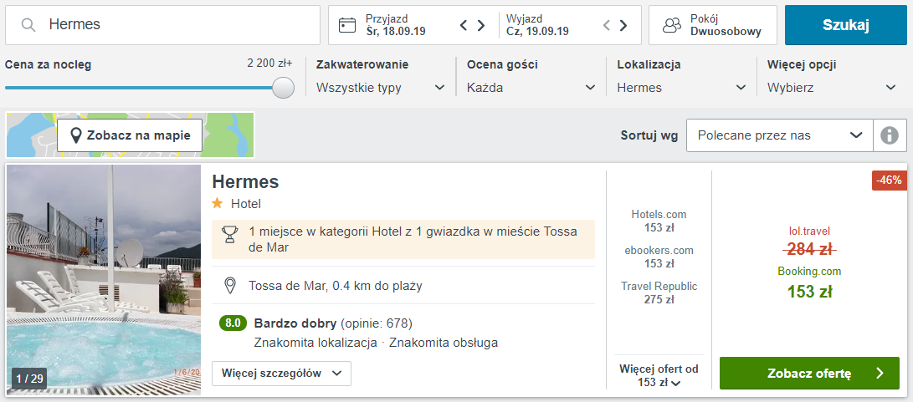Expand the Zakwaterowanie filter dropdown

pos(381,88)
